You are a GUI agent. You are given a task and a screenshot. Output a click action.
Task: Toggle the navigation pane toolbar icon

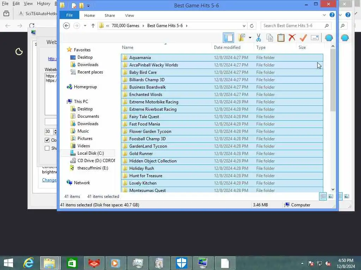(x=228, y=38)
